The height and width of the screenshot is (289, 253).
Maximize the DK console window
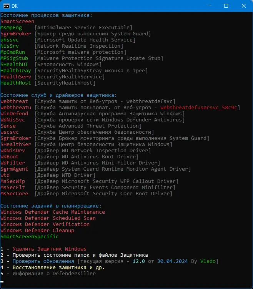click(226, 6)
